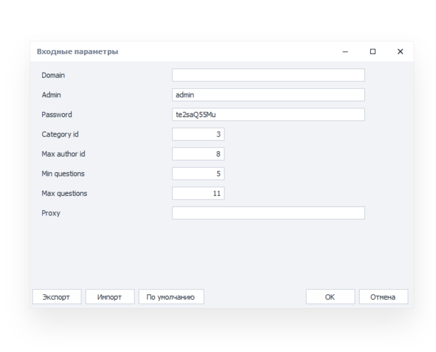The width and height of the screenshot is (436, 352).
Task: Click the Domain label text
Action: pyautogui.click(x=53, y=75)
